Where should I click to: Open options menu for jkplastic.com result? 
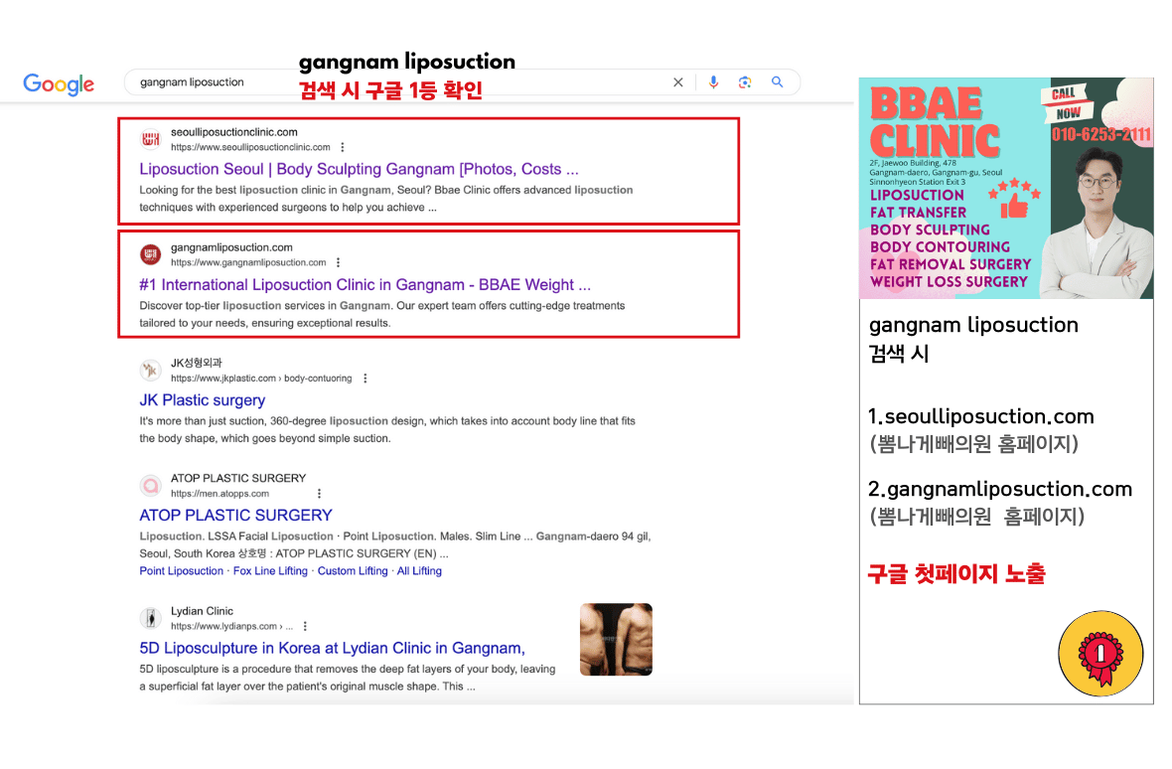(x=365, y=379)
